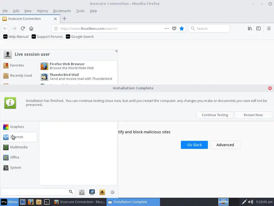Toggle bookmark star for this page
This screenshot has height=206, width=274.
pos(182,28)
